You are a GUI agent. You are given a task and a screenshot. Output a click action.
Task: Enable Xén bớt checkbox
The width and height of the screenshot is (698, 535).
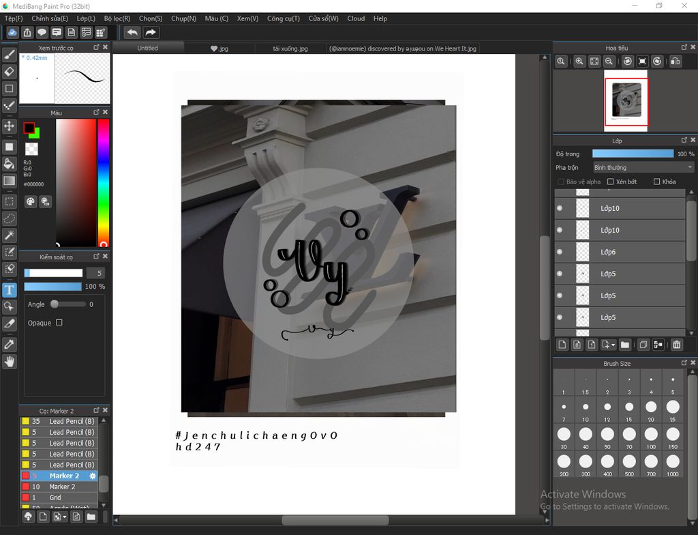(x=610, y=182)
